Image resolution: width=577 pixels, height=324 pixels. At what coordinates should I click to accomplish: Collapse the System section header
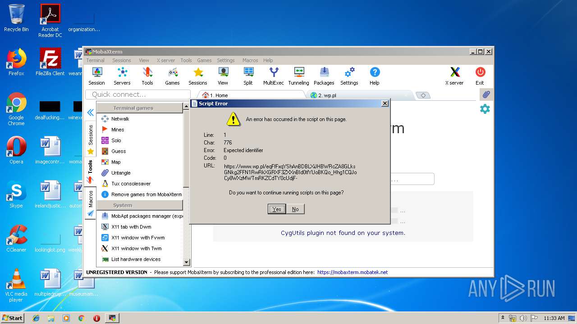click(x=140, y=205)
